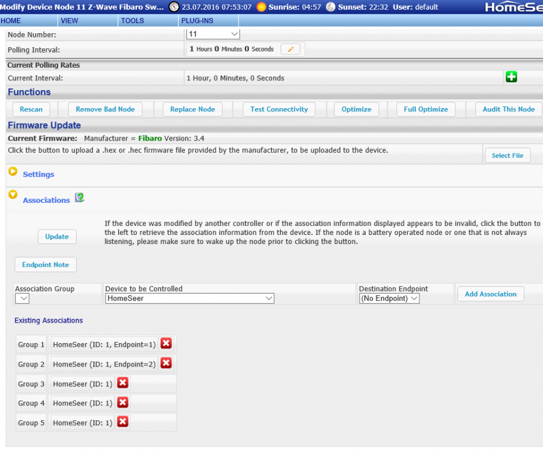
Task: Click the green plus icon beside Current Interval
Action: (x=511, y=77)
